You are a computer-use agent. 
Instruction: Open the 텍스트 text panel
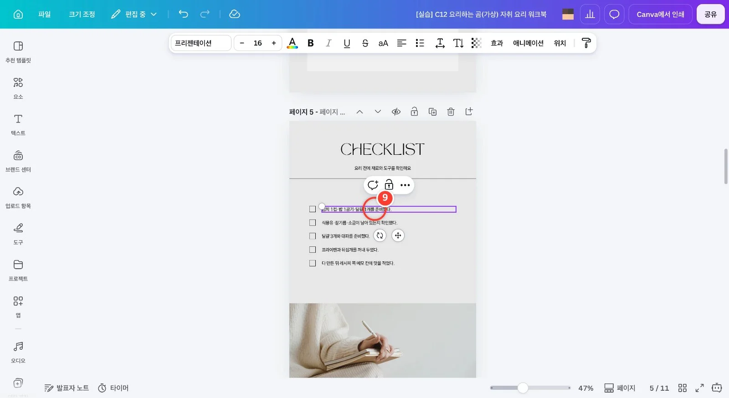click(x=18, y=125)
